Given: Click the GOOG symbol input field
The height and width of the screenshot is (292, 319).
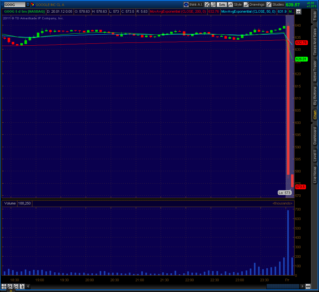Looking at the screenshot, I should (x=15, y=5).
